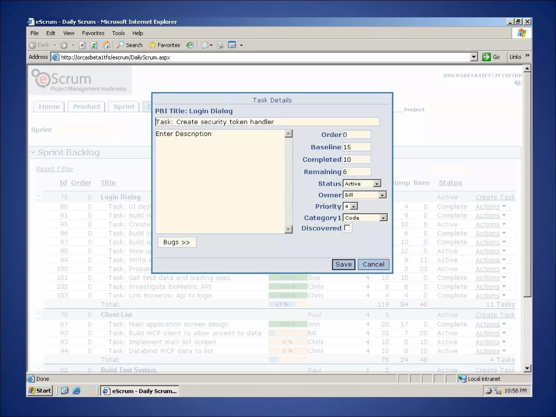The height and width of the screenshot is (417, 556).
Task: Click the Start button on taskbar
Action: [40, 391]
